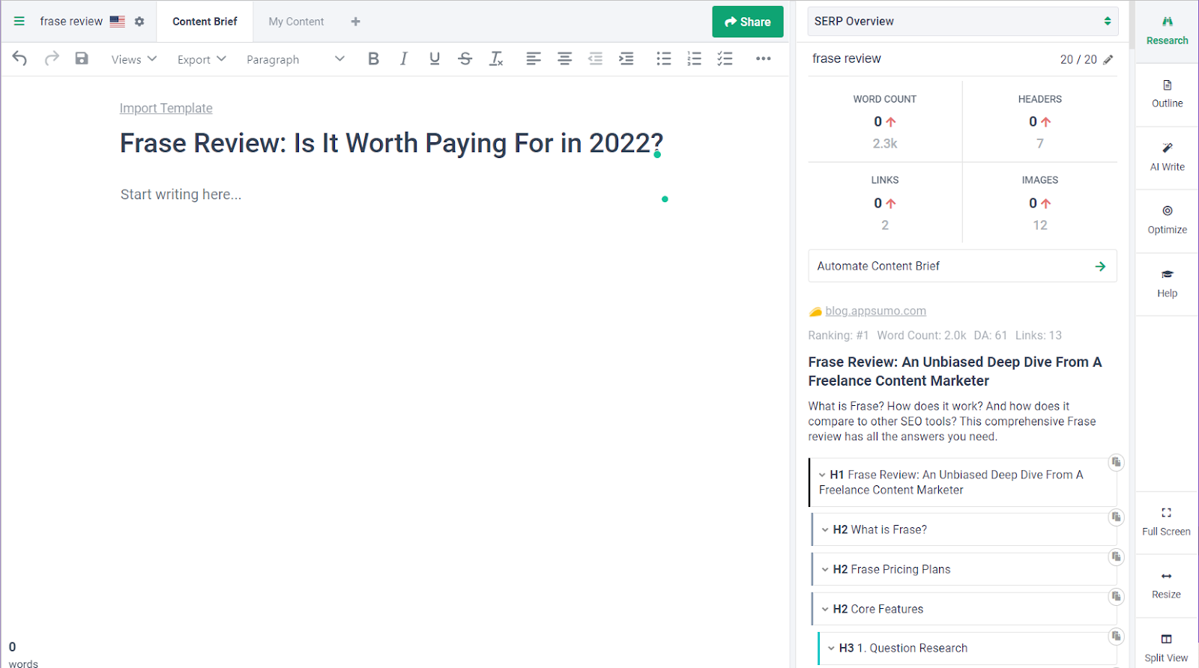Click Automate Content Brief
Screen dimensions: 1199x668
[x=963, y=266]
